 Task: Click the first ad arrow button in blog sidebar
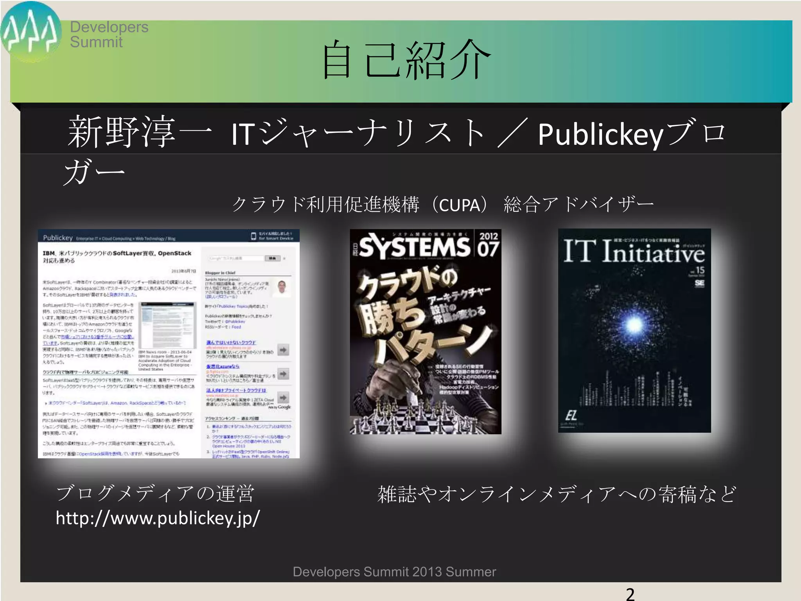pos(283,349)
